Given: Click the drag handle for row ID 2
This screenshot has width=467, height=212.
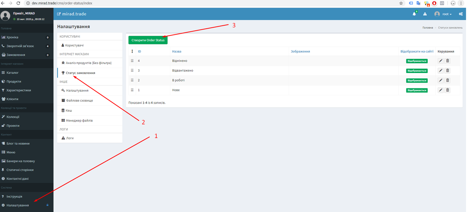Looking at the screenshot, I should tap(132, 80).
